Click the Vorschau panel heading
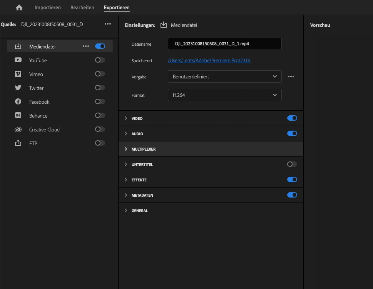This screenshot has height=289, width=373. [x=320, y=25]
